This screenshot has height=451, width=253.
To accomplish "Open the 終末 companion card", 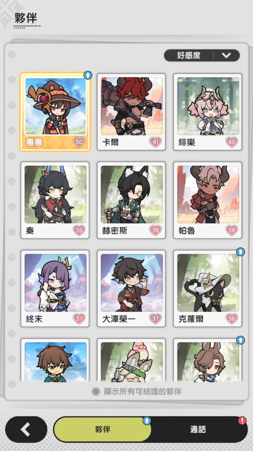I will pos(55,289).
